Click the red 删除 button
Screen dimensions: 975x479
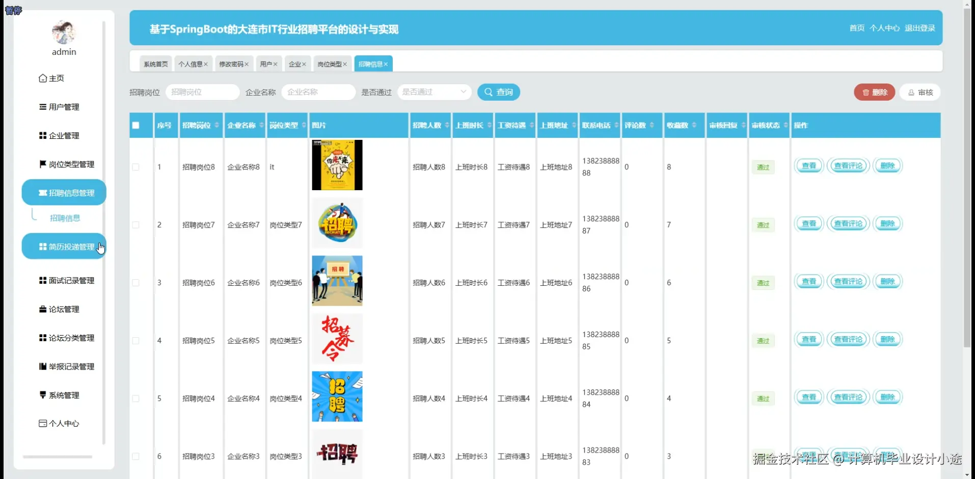[x=875, y=92]
